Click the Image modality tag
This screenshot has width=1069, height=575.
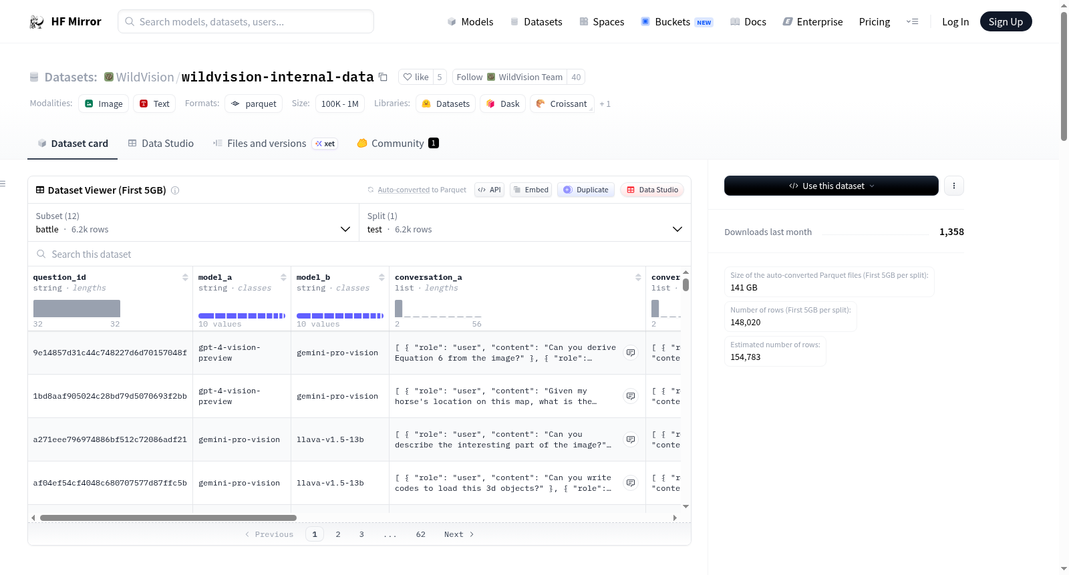(104, 104)
